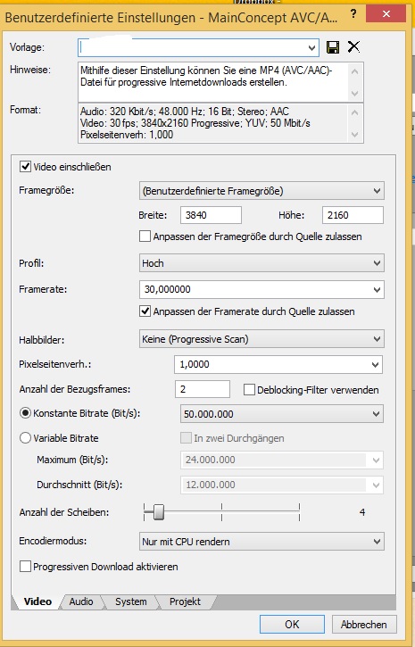Image resolution: width=415 pixels, height=647 pixels.
Task: Click the Hinweise description text
Action: pos(206,77)
